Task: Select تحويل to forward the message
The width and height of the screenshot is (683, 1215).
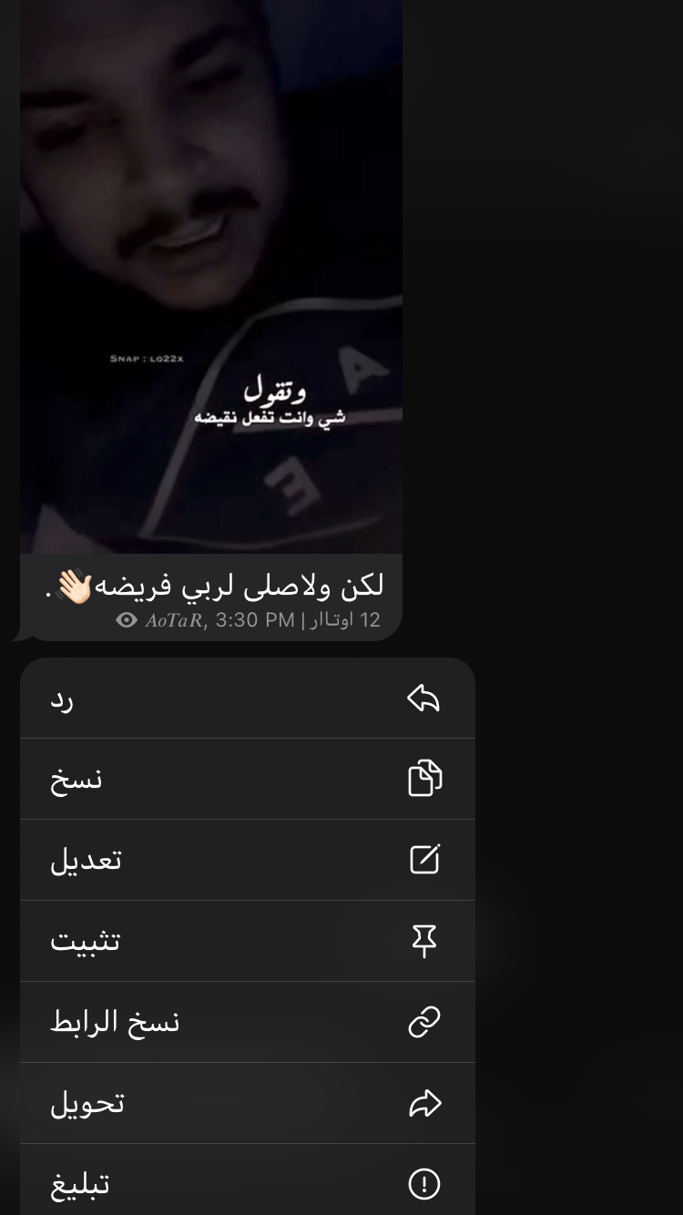Action: 248,1103
